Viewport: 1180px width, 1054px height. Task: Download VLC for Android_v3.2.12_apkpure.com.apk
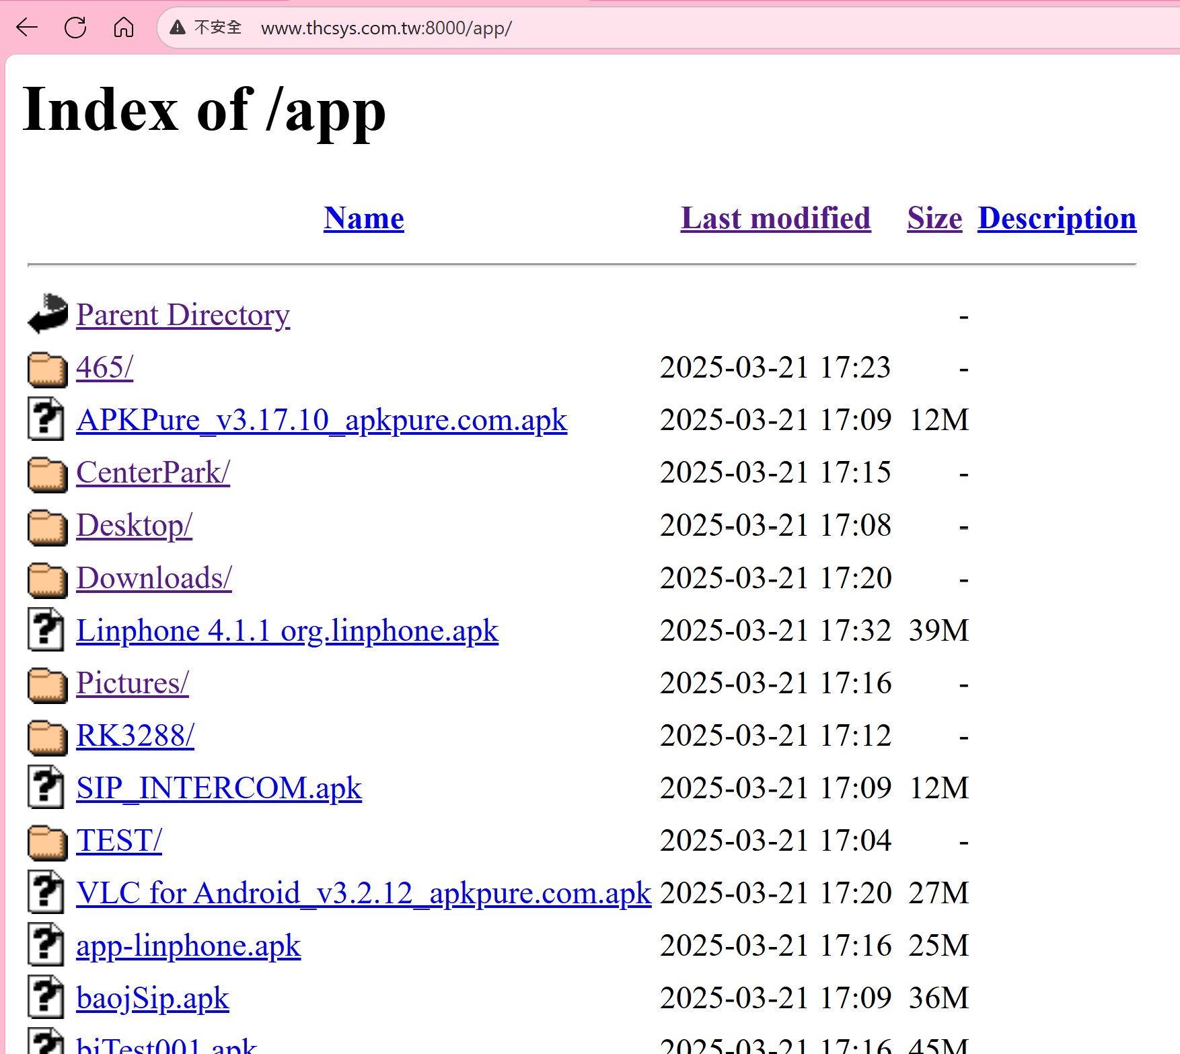[364, 893]
